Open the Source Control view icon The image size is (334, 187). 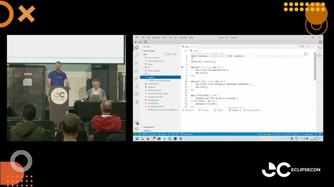pyautogui.click(x=136, y=63)
